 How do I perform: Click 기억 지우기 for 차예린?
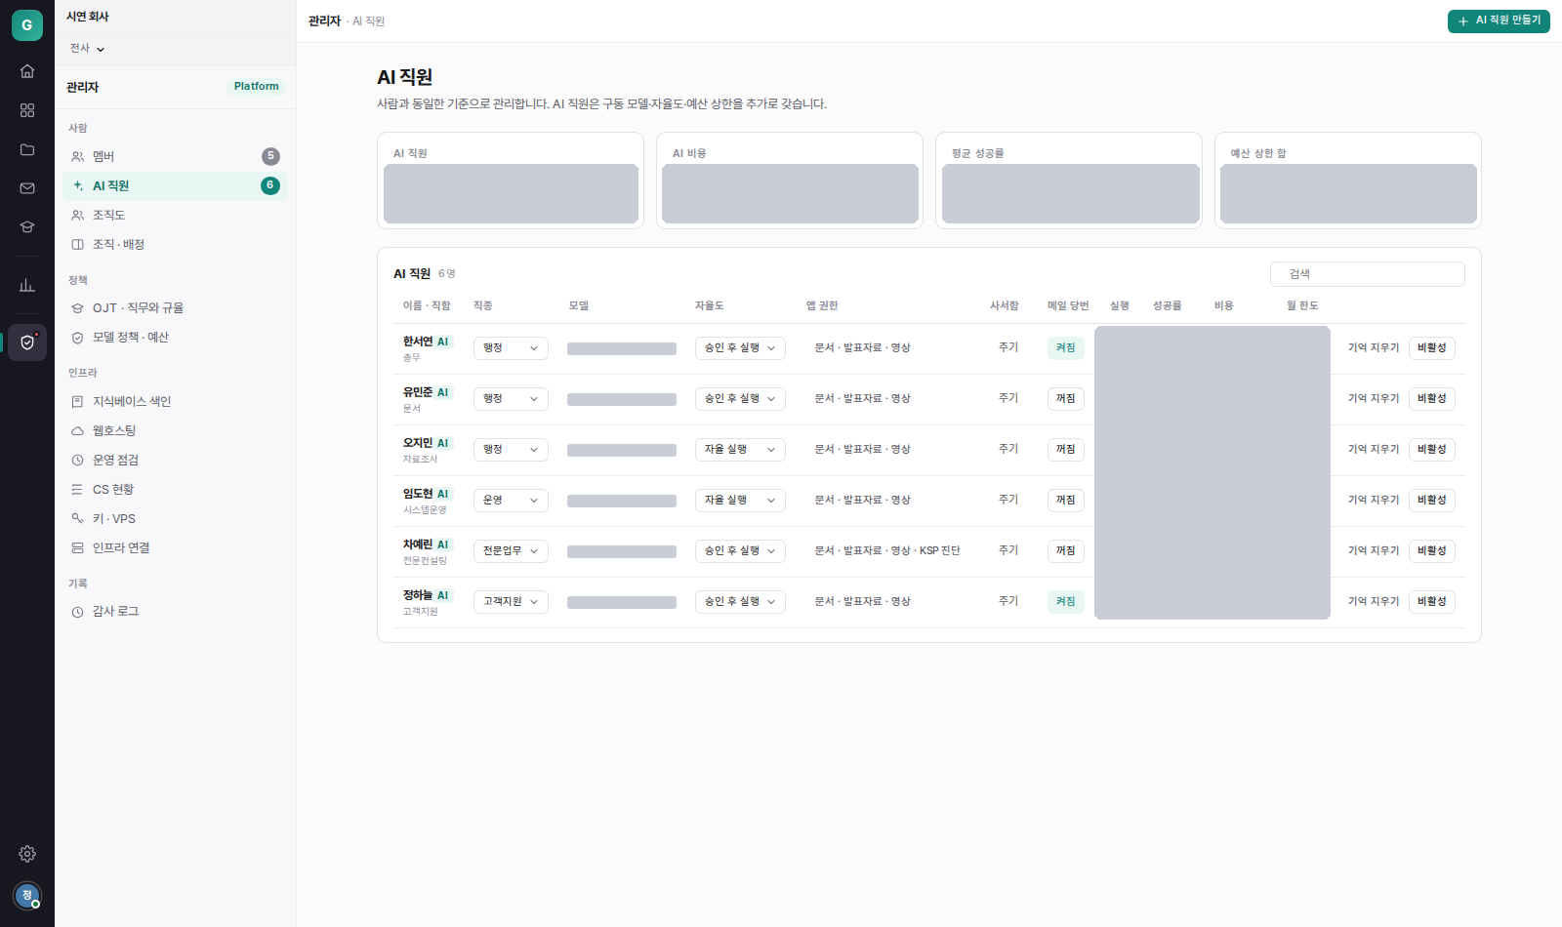pyautogui.click(x=1374, y=550)
